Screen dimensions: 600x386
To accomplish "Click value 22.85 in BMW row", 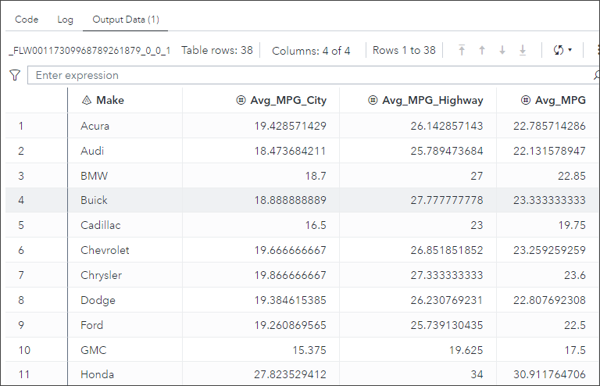I will pos(571,176).
